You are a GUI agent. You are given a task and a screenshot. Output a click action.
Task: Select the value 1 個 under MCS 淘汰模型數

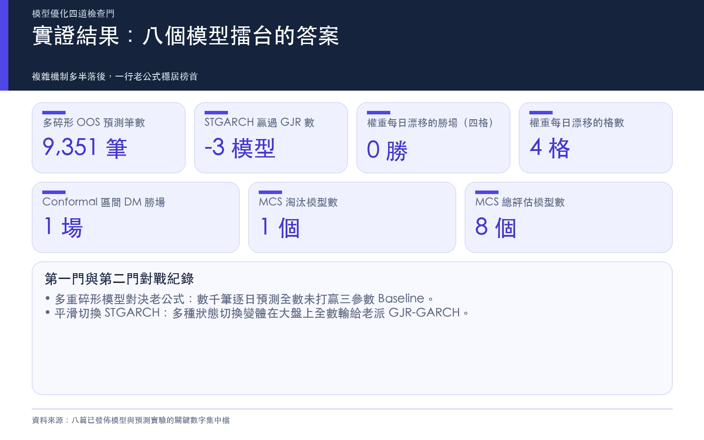point(280,227)
